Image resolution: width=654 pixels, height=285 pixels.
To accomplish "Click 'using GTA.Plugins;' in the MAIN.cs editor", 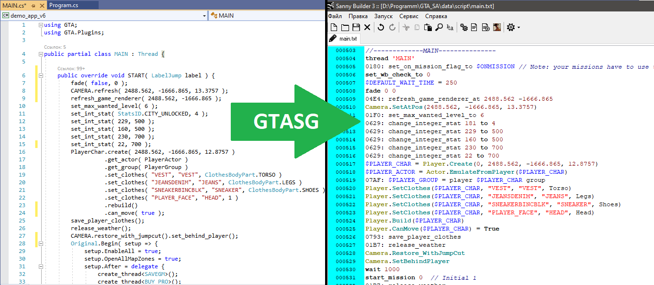I will coord(74,33).
